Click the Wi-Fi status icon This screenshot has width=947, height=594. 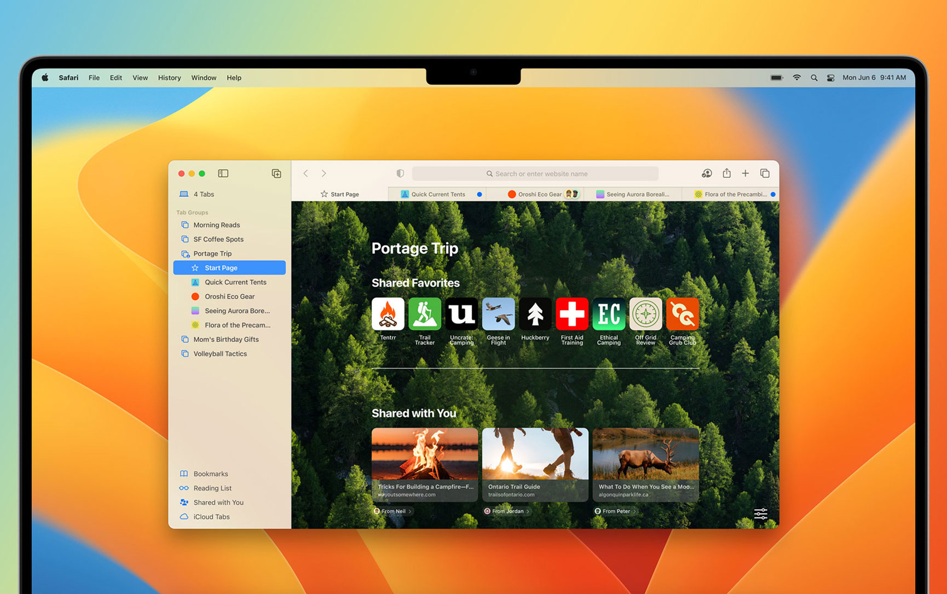[x=796, y=78]
